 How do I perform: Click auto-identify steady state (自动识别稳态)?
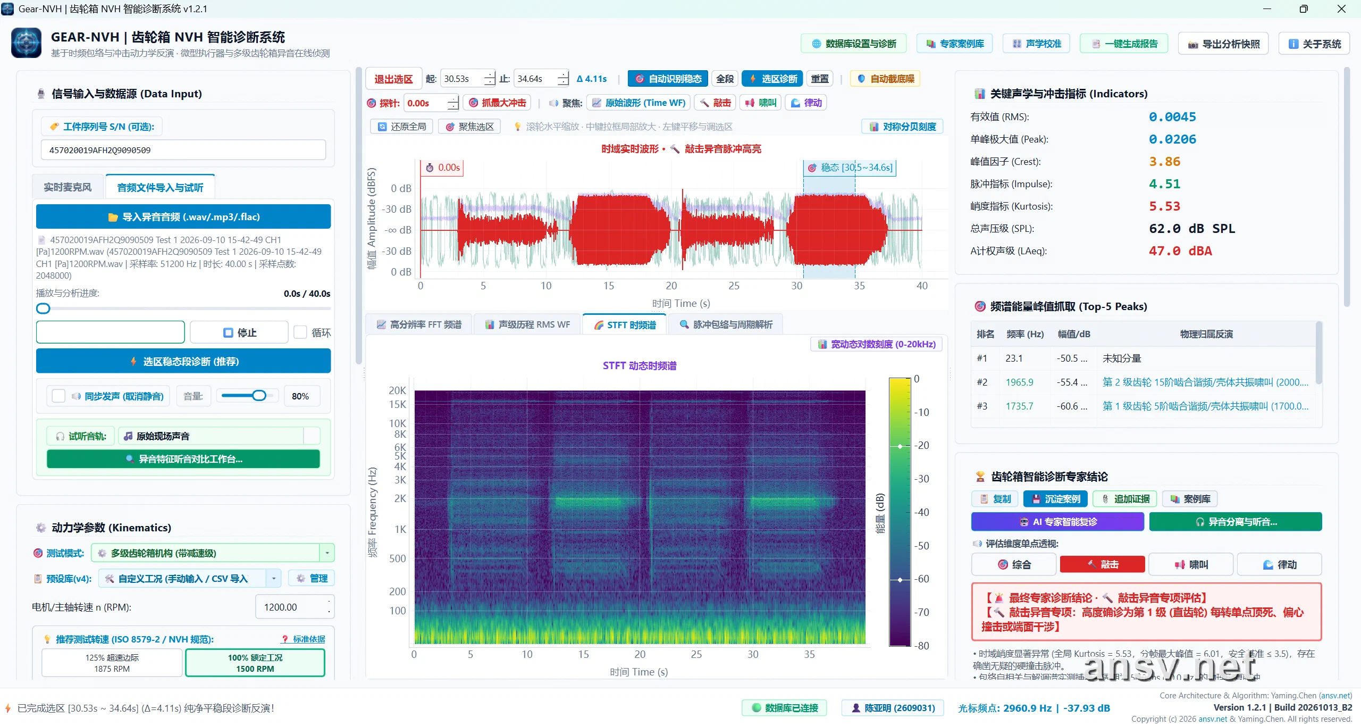click(668, 79)
